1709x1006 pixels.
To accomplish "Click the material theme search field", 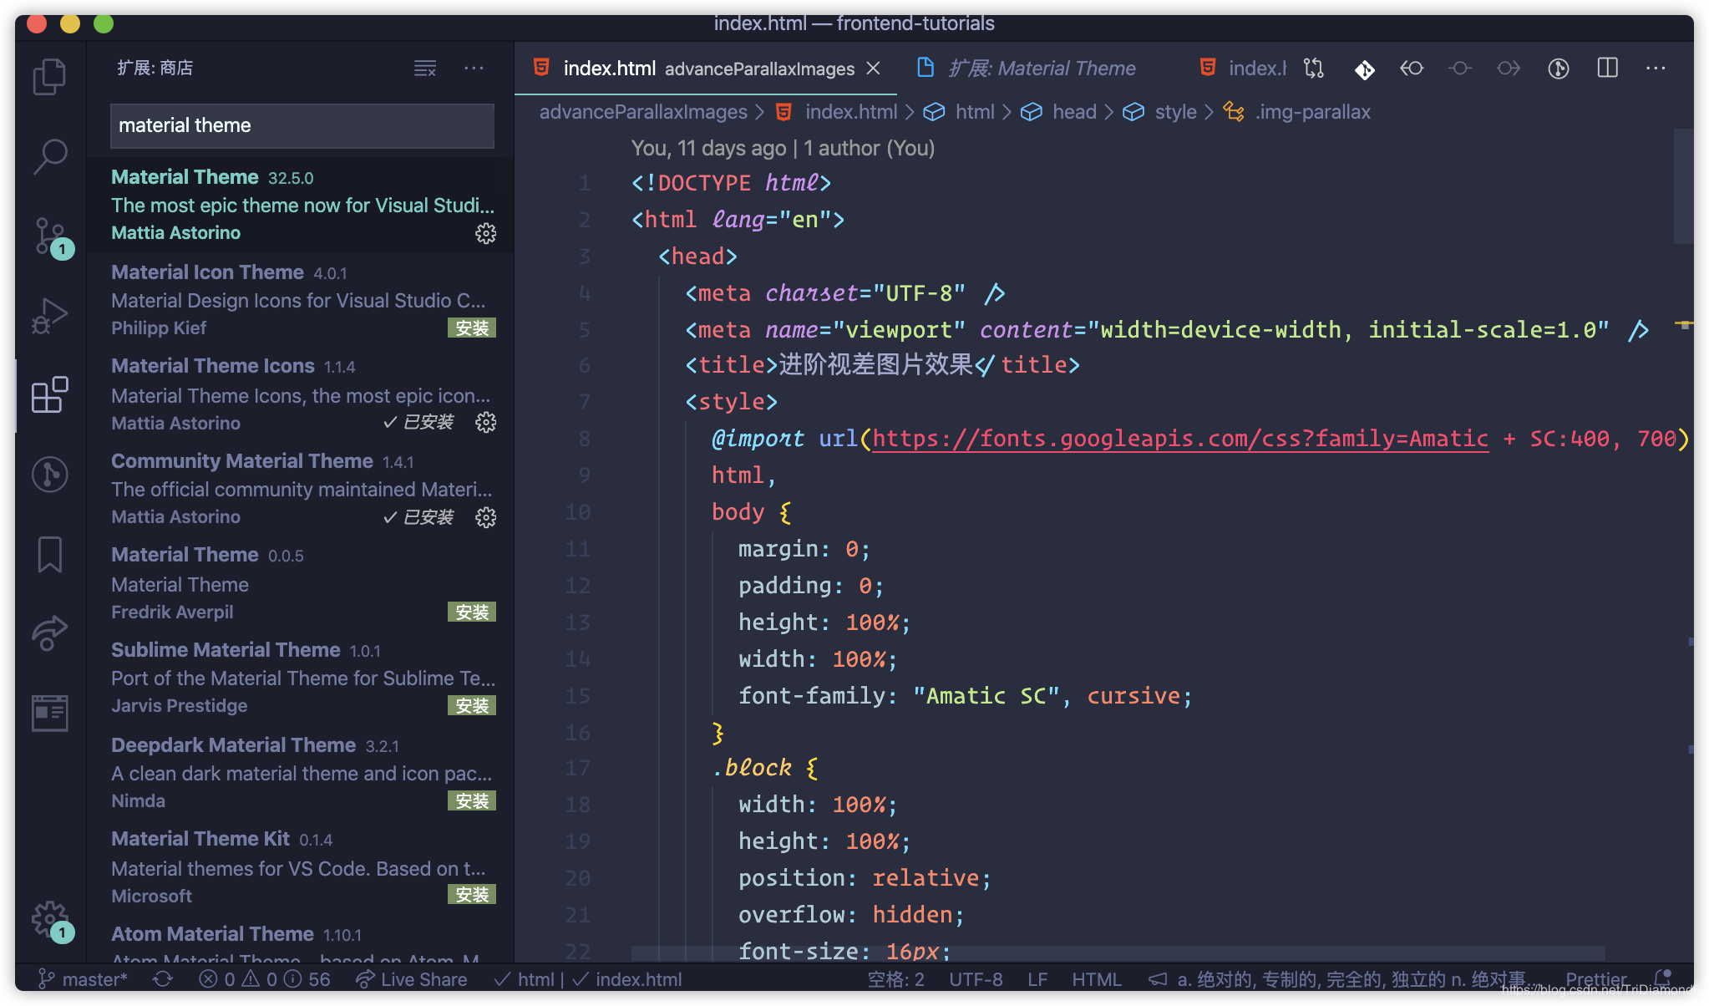I will pyautogui.click(x=302, y=125).
